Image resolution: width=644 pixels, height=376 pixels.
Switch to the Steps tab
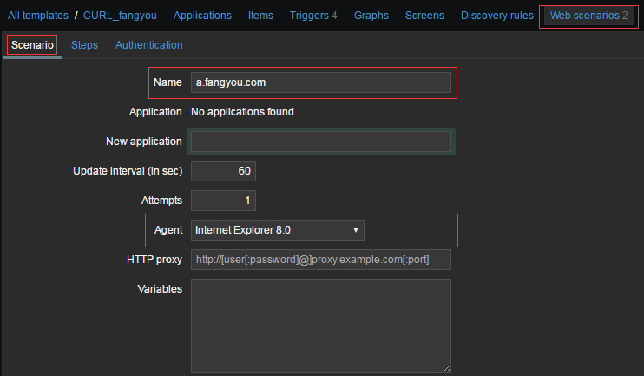(x=84, y=45)
